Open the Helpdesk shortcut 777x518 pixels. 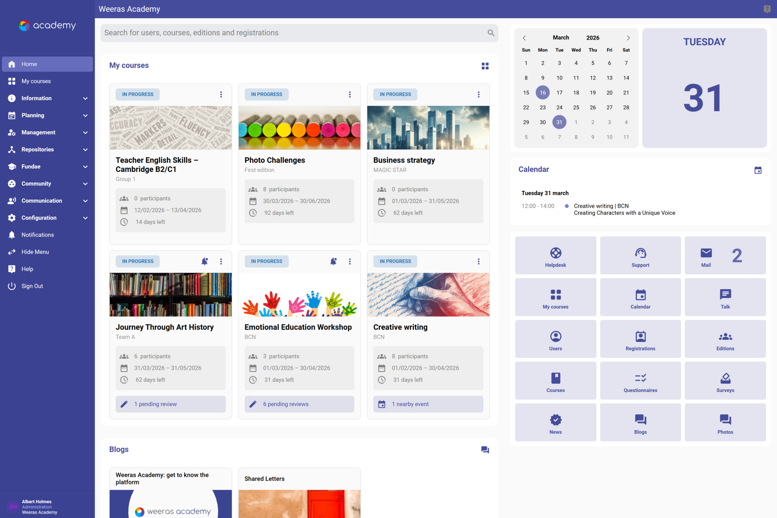555,255
